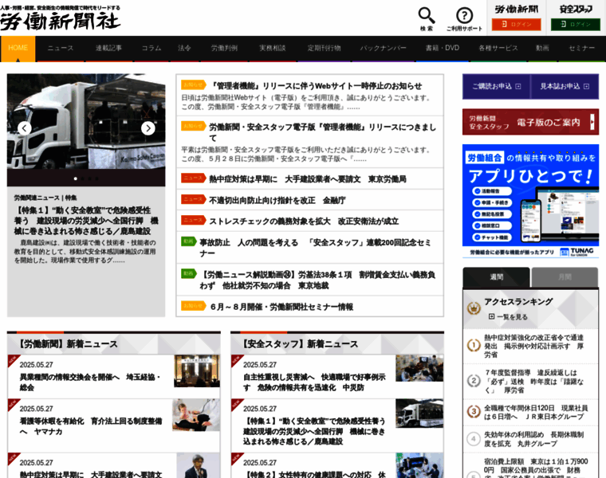Open the truck carousel image

(86, 122)
